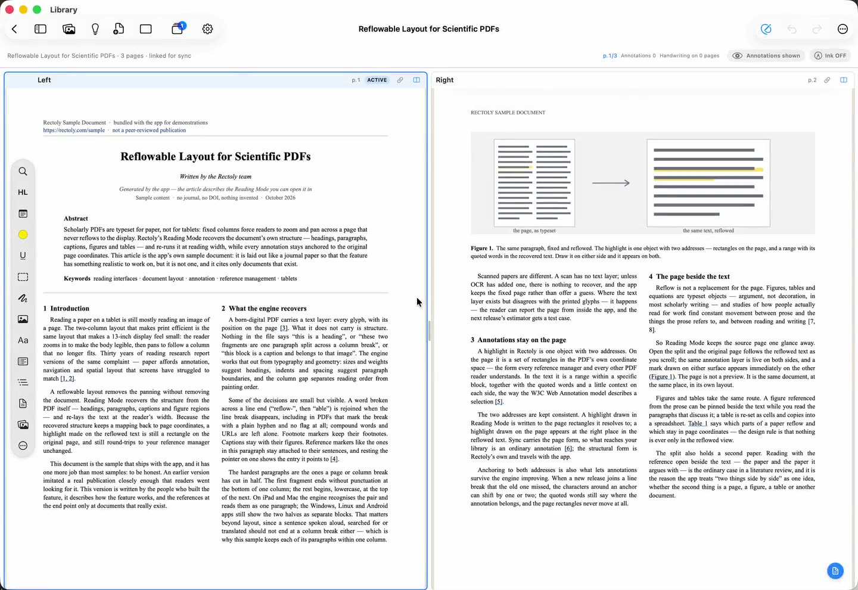
Task: Select the freehand scribble ink tool
Action: pos(23,298)
